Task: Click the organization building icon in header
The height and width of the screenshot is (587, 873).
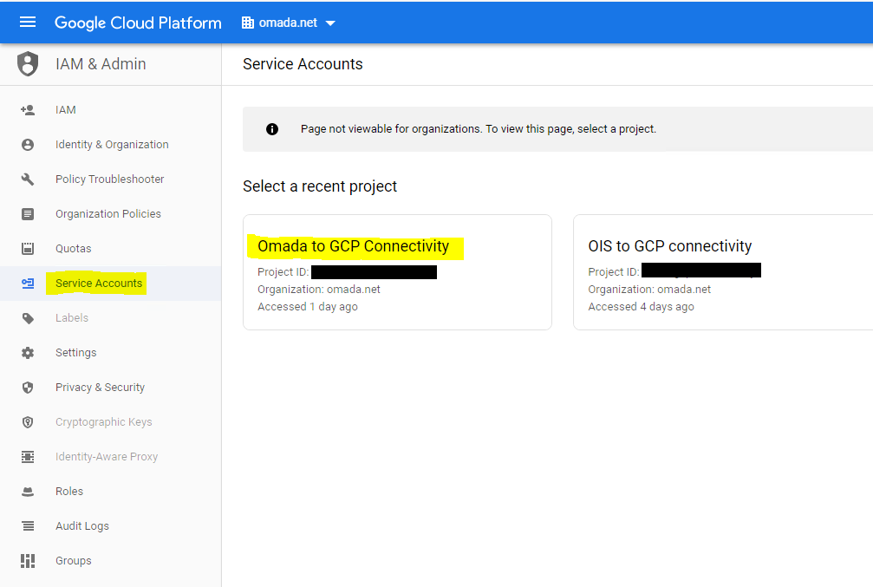Action: [x=248, y=23]
